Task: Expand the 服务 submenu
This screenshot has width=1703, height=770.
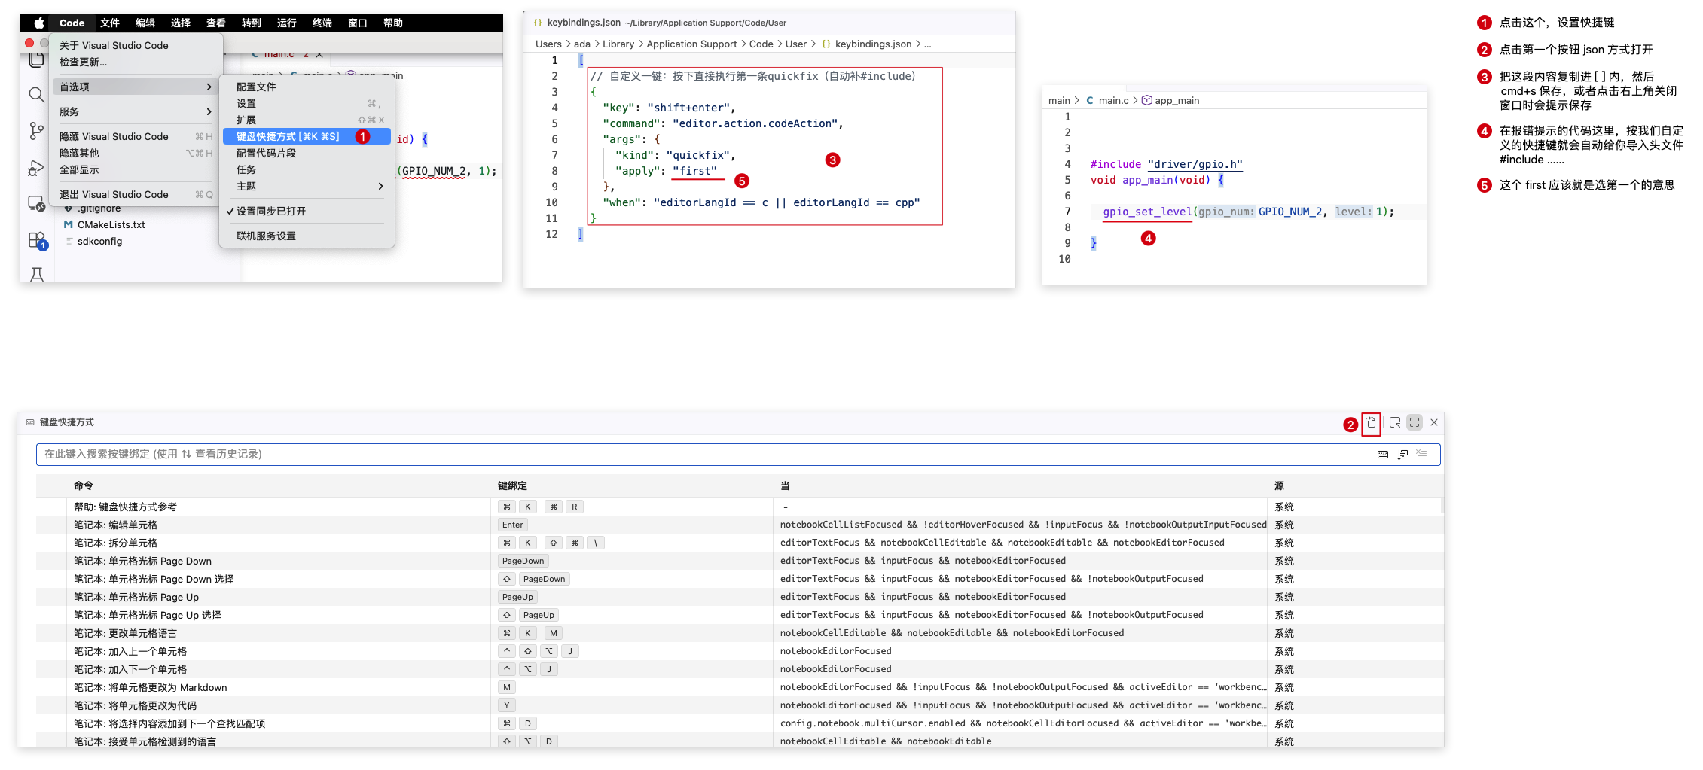Action: pos(136,112)
